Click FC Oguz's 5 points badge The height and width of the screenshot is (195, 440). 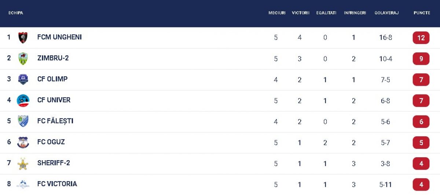(x=421, y=143)
